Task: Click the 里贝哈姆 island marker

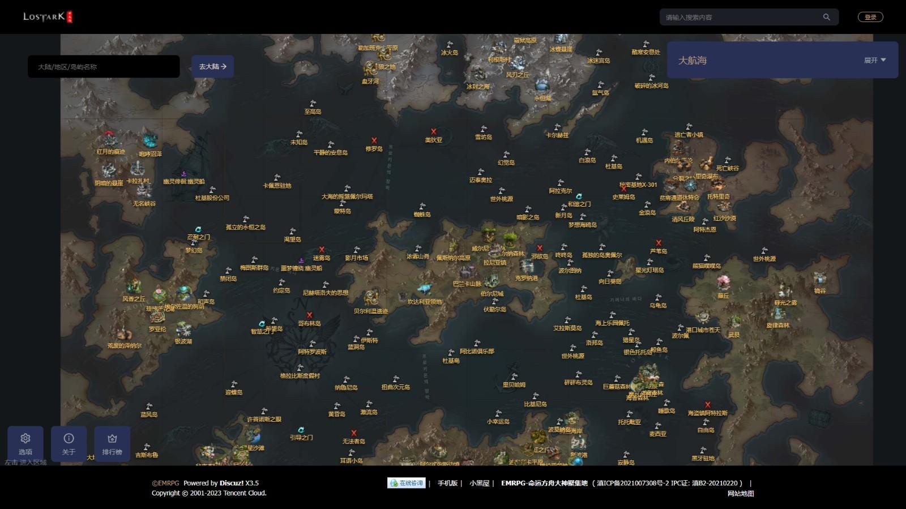Action: (x=514, y=377)
